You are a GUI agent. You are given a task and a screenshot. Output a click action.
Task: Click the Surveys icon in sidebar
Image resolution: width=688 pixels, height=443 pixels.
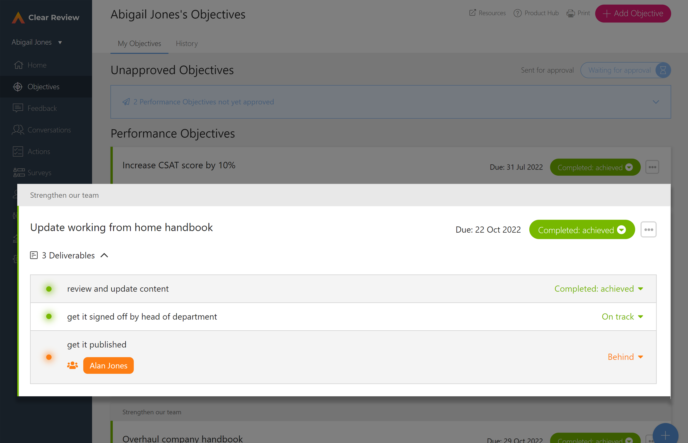pyautogui.click(x=18, y=172)
